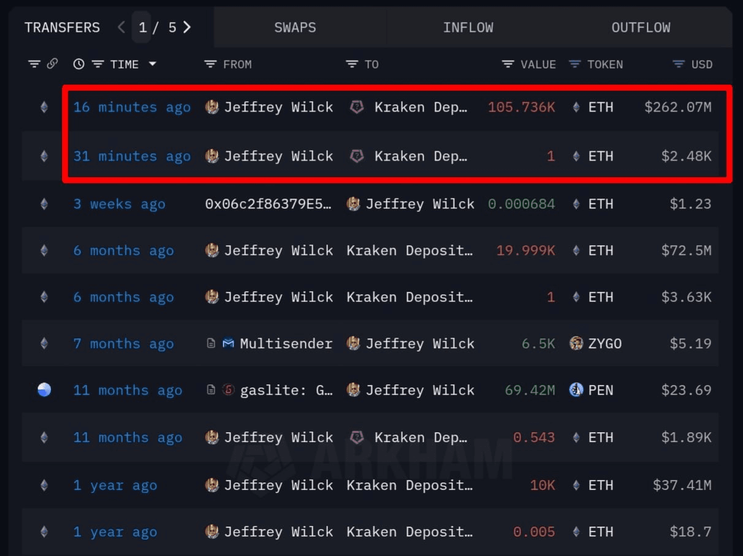
Task: Open "11 months ago" link in the 0.543 ETH row
Action: click(x=128, y=438)
